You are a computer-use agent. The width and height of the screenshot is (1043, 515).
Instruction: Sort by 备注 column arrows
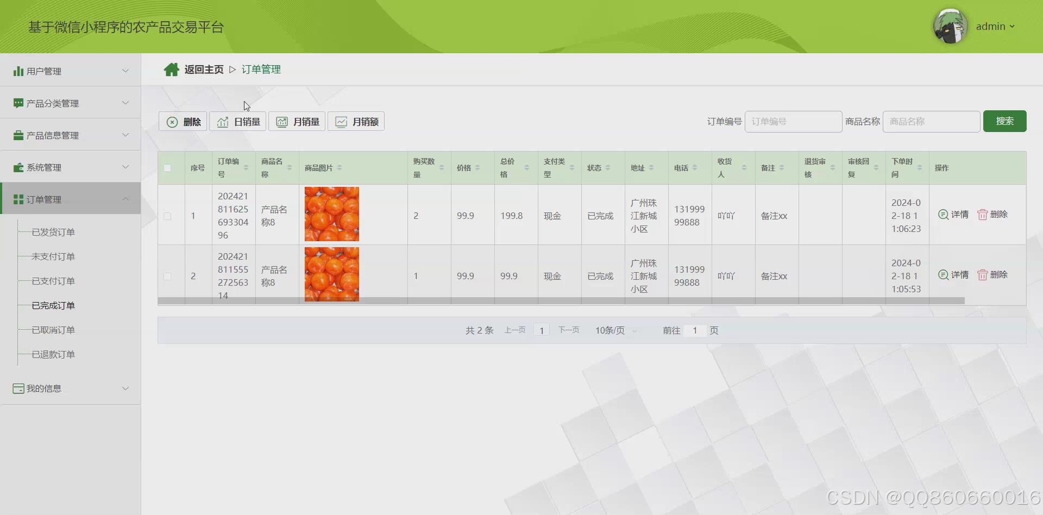[x=782, y=168]
